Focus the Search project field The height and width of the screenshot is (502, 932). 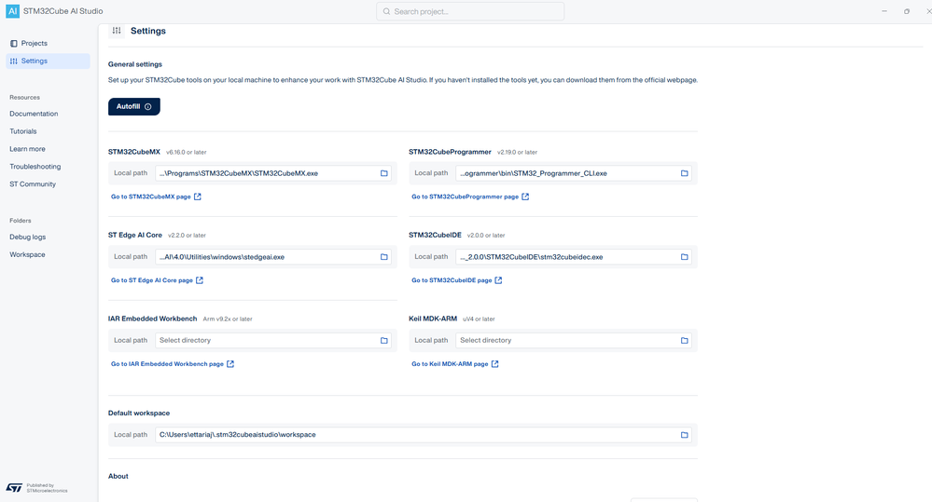(x=470, y=11)
